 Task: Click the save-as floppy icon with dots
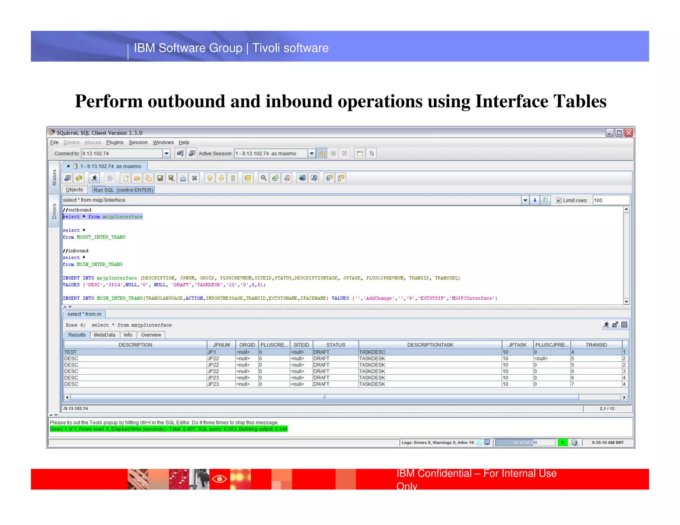(x=171, y=178)
